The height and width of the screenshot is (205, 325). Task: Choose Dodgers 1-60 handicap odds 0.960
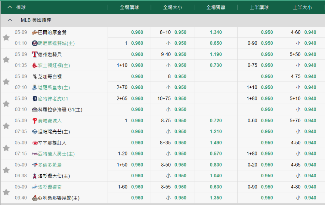tap(137, 187)
